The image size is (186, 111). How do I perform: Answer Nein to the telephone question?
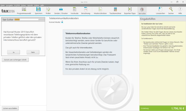click(33, 52)
